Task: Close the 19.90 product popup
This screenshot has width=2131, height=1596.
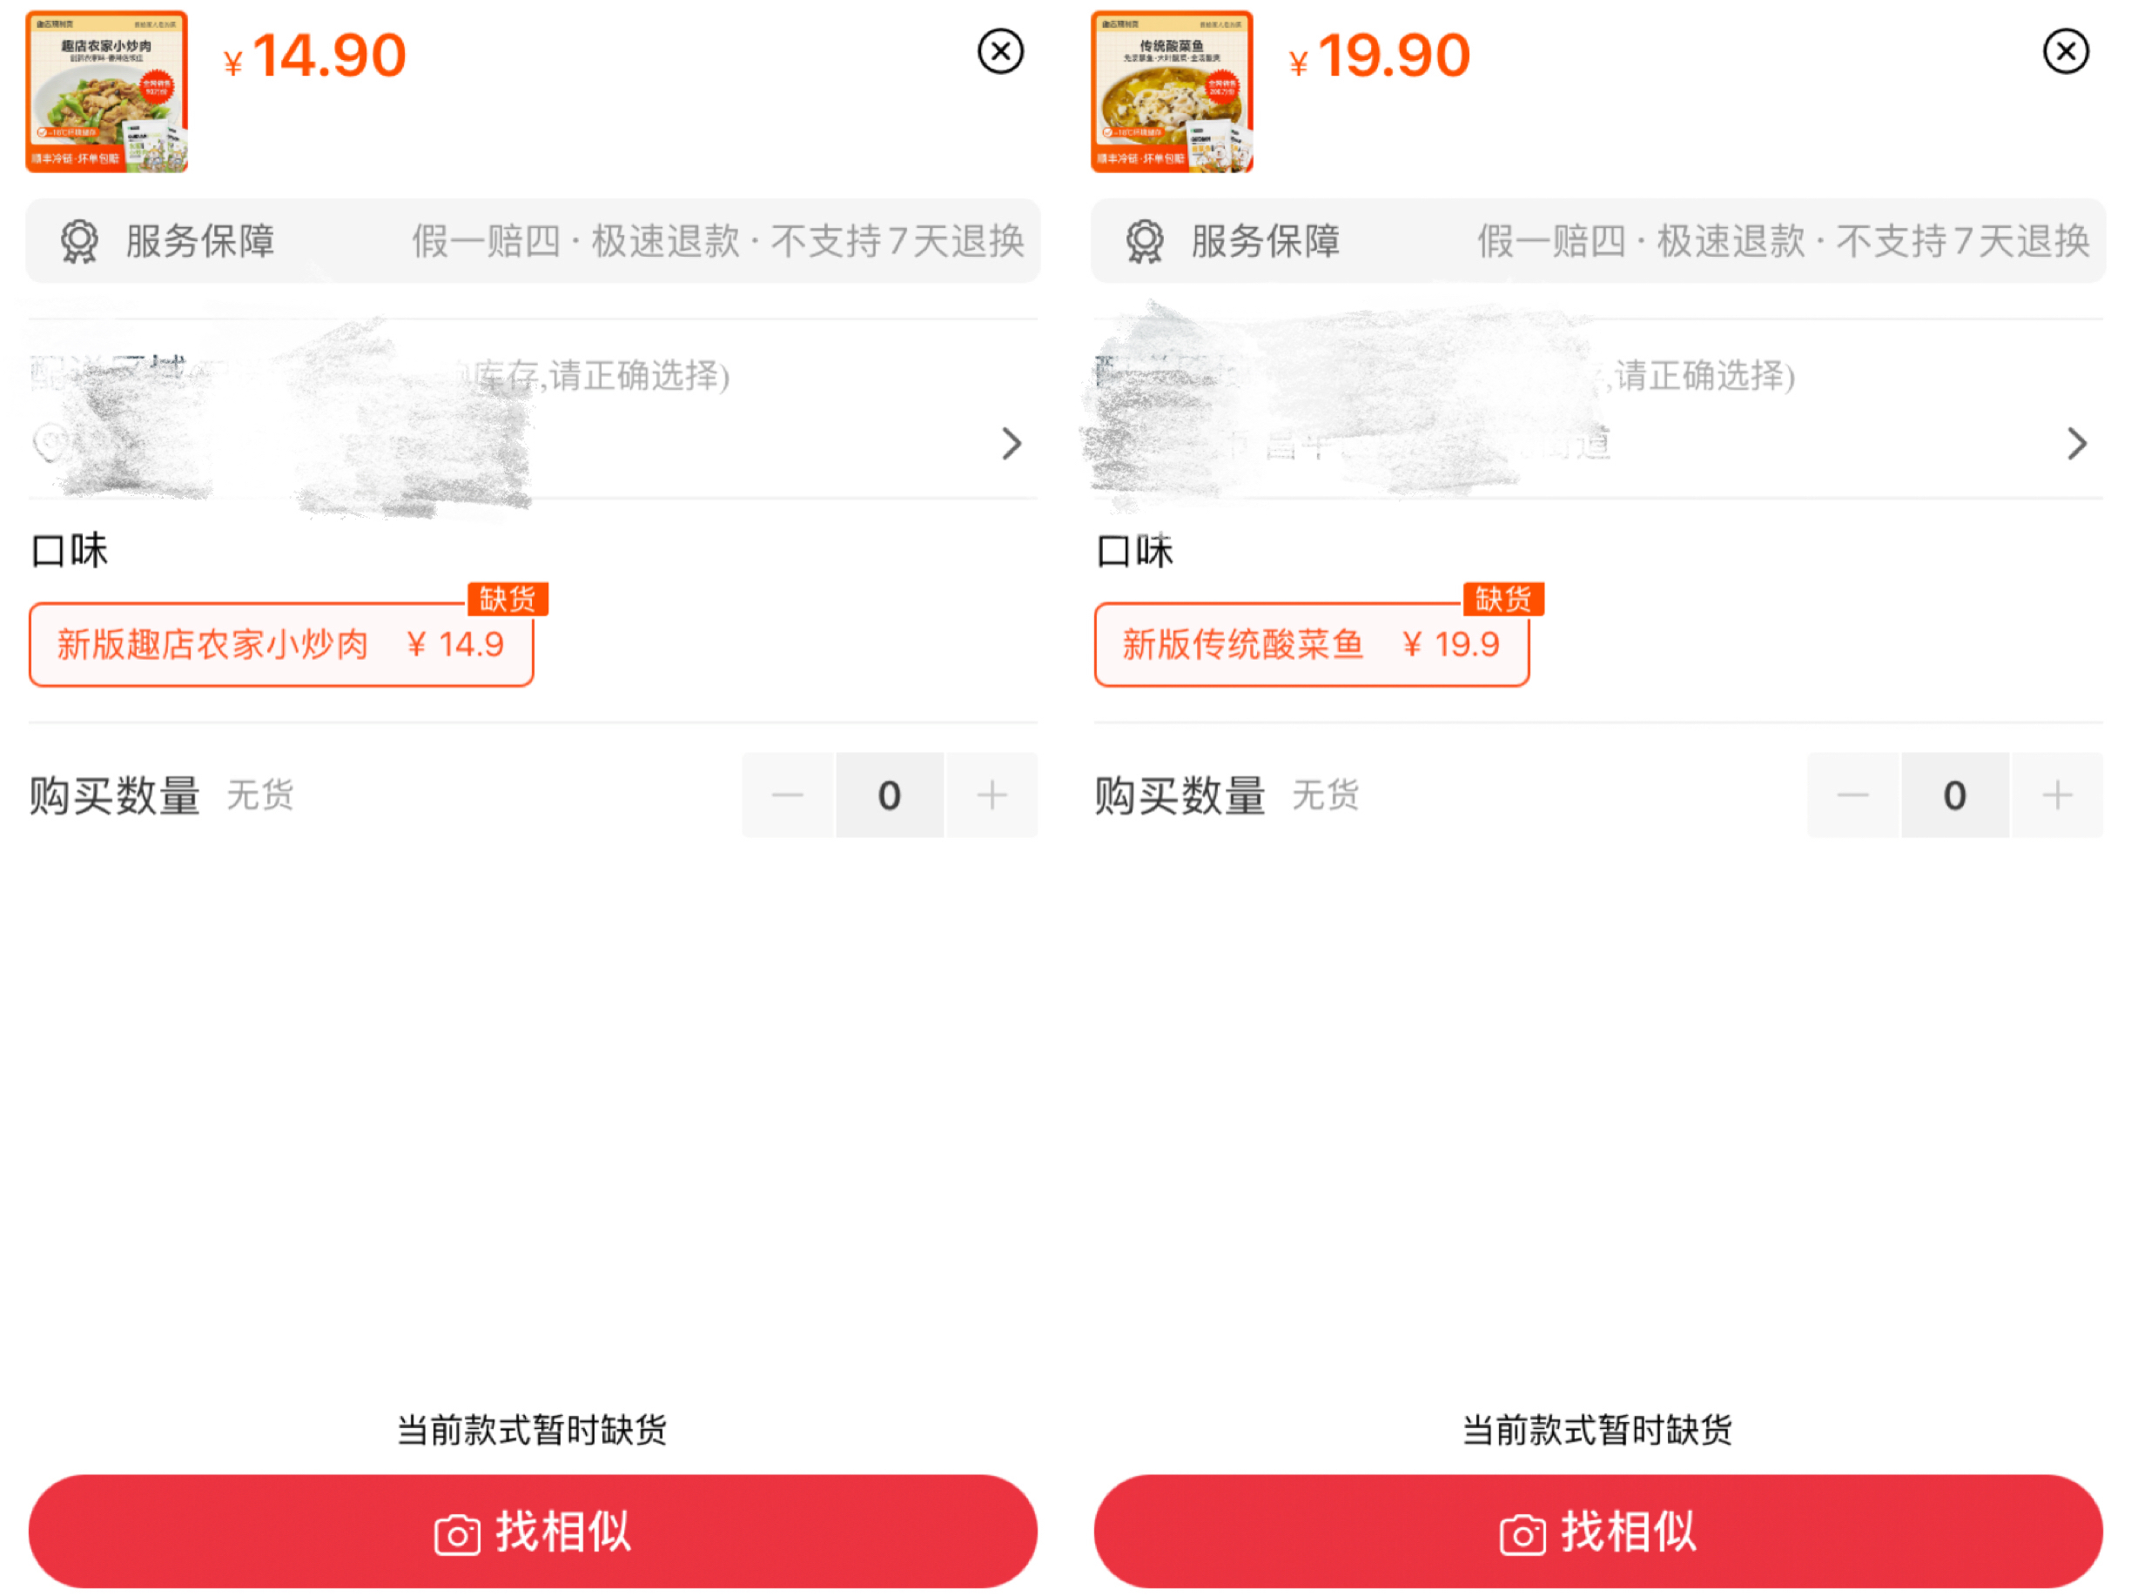Action: [x=2066, y=51]
